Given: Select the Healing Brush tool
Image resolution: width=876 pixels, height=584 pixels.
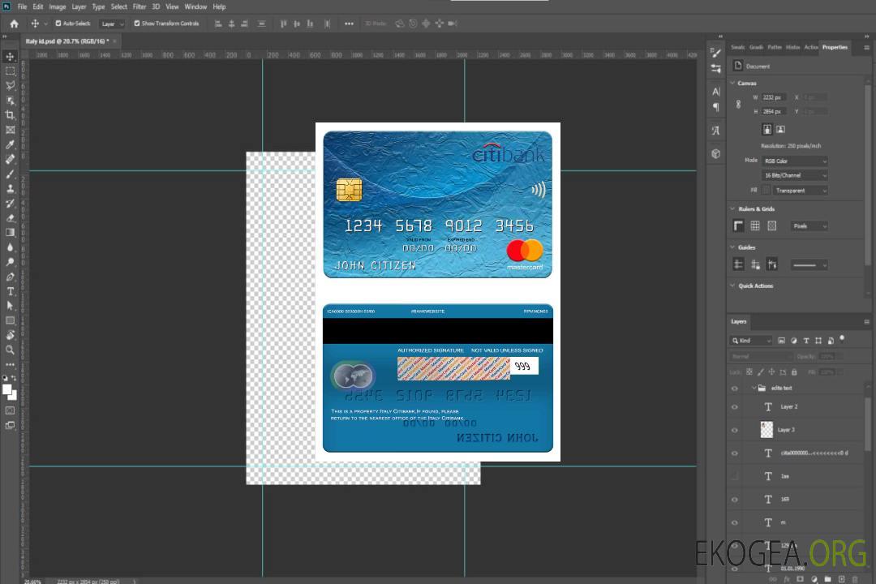Looking at the screenshot, I should 10,159.
